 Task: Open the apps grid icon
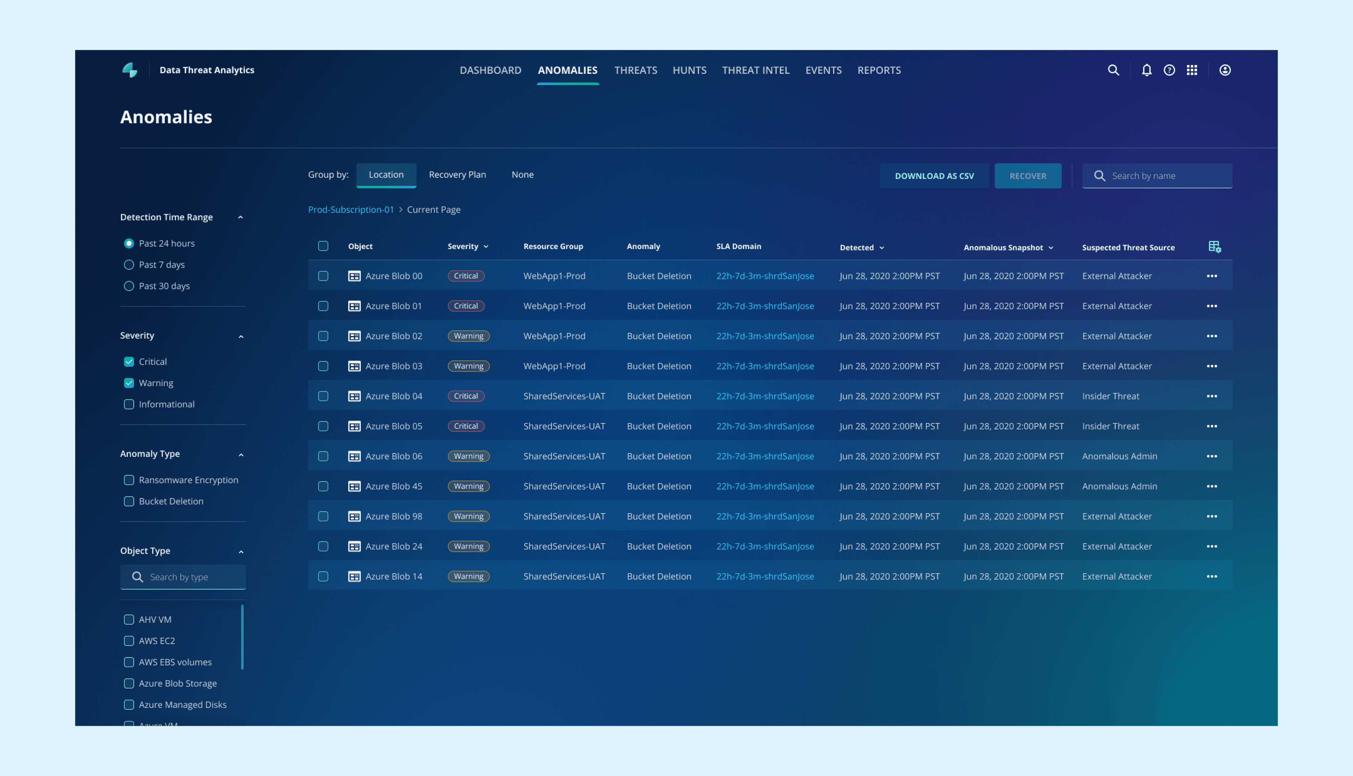(1192, 70)
